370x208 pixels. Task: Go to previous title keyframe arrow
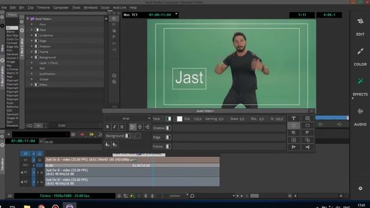click(x=294, y=147)
